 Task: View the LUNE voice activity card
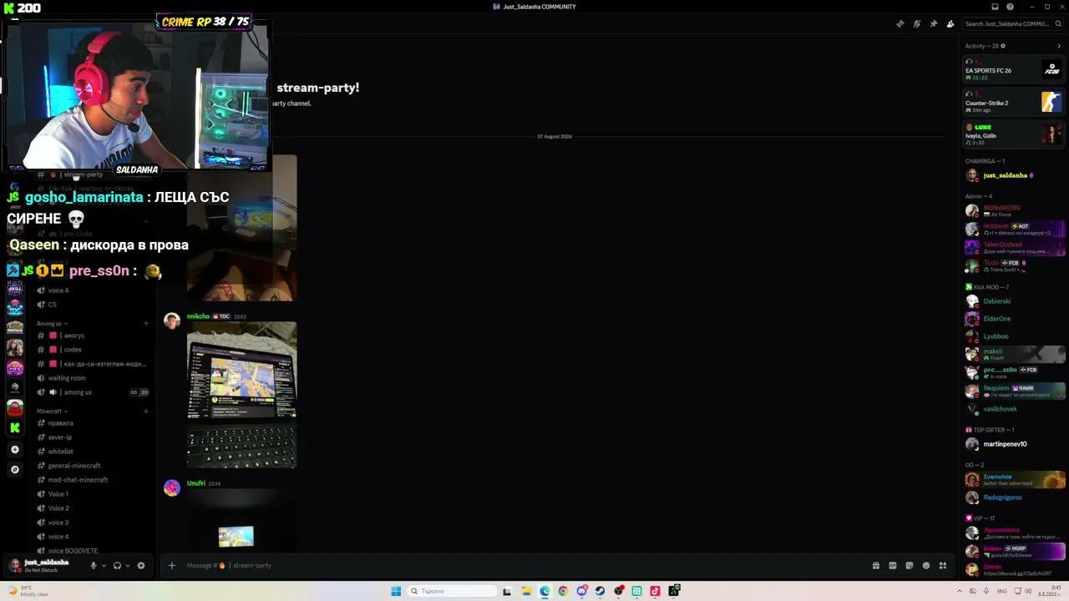pos(1014,134)
